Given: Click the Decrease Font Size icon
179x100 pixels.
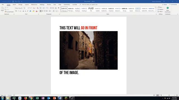Looking at the screenshot, I should pyautogui.click(x=31, y=8).
